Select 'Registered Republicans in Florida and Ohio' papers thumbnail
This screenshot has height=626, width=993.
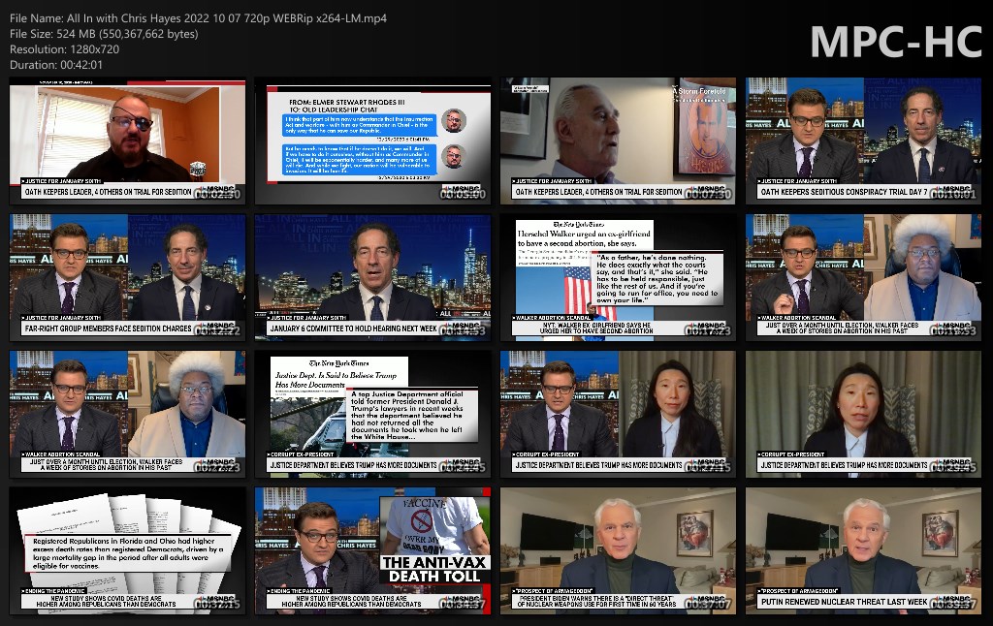point(127,550)
